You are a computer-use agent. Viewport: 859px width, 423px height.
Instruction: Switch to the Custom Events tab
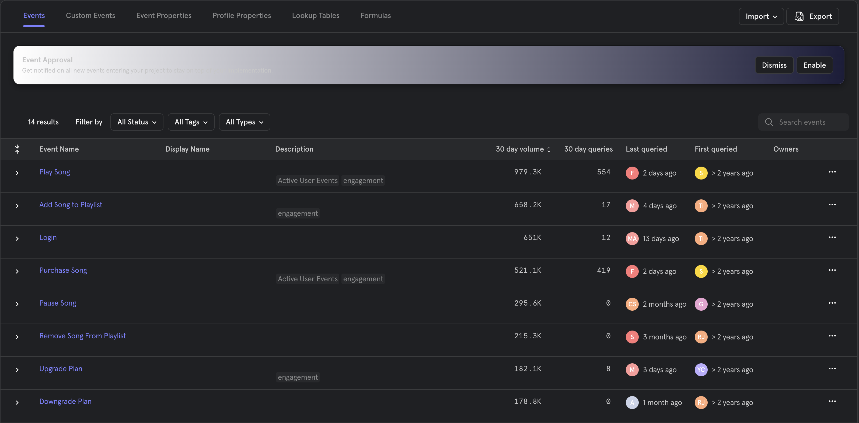(90, 15)
